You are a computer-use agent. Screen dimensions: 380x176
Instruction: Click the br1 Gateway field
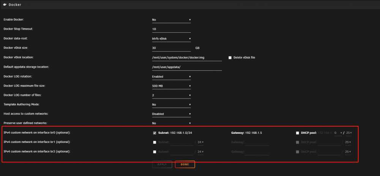coord(256,142)
